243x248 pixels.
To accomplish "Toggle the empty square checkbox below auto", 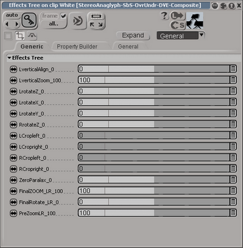I will click(x=8, y=36).
